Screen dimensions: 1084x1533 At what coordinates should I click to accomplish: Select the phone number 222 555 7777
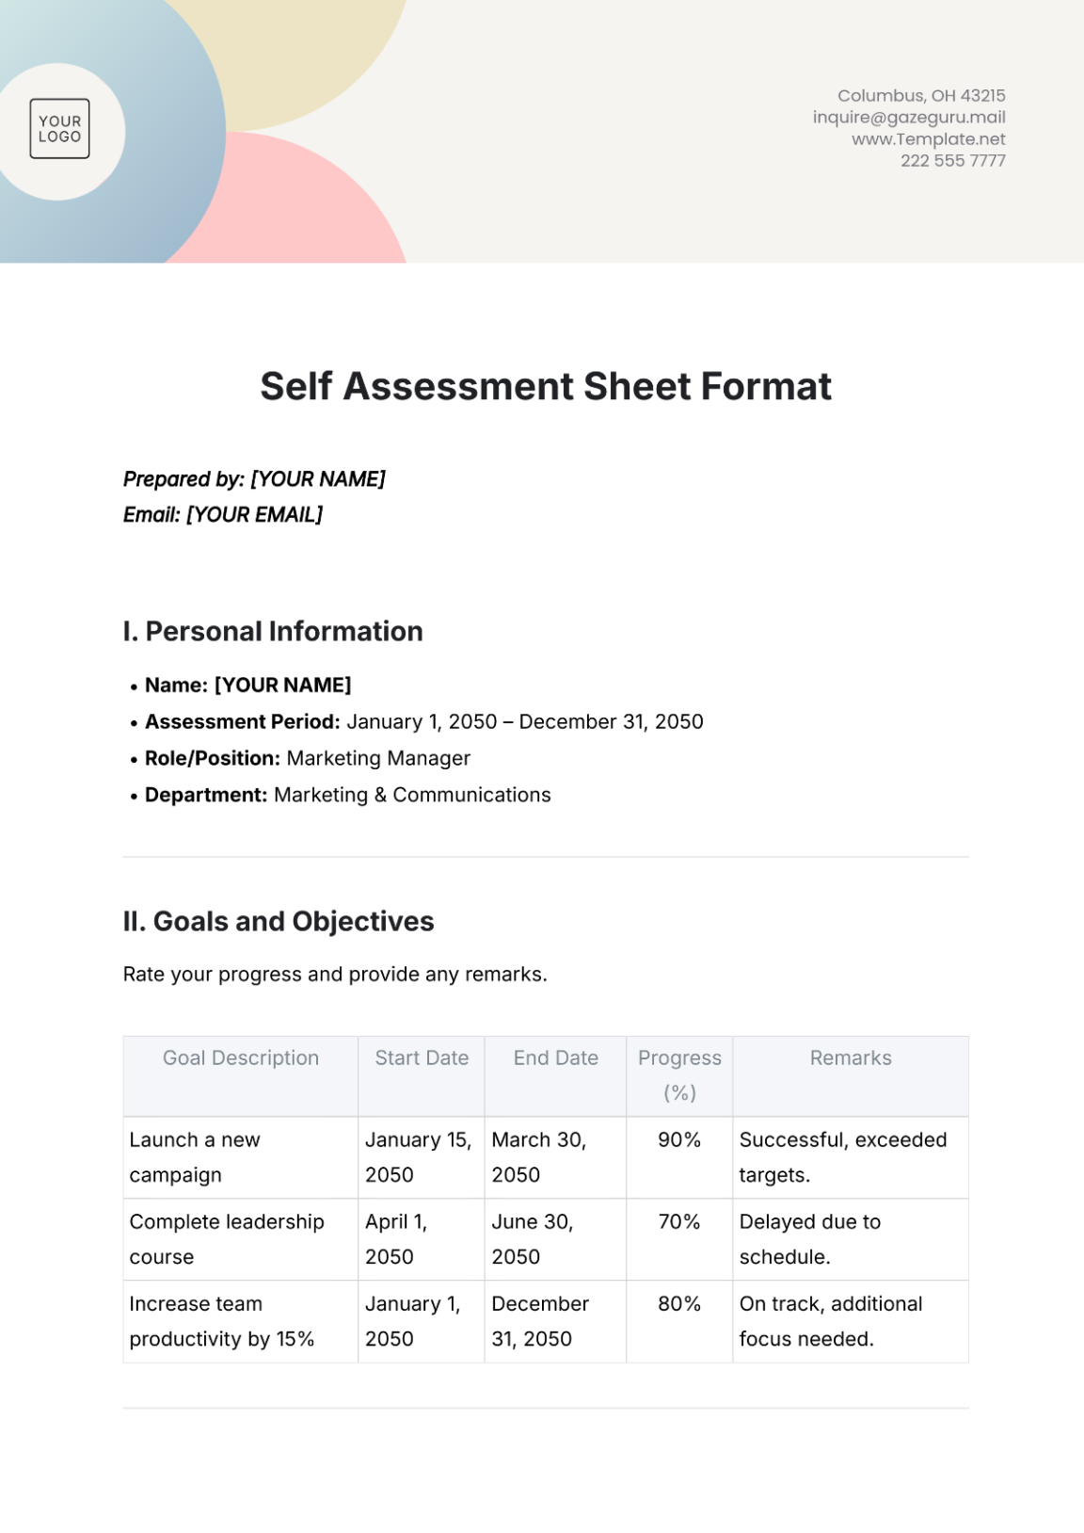coord(952,161)
